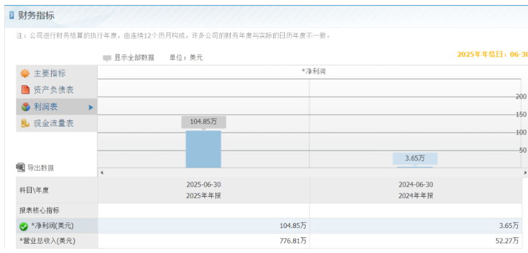
Task: Toggle 显示全部数据 to show all data
Action: click(x=134, y=57)
